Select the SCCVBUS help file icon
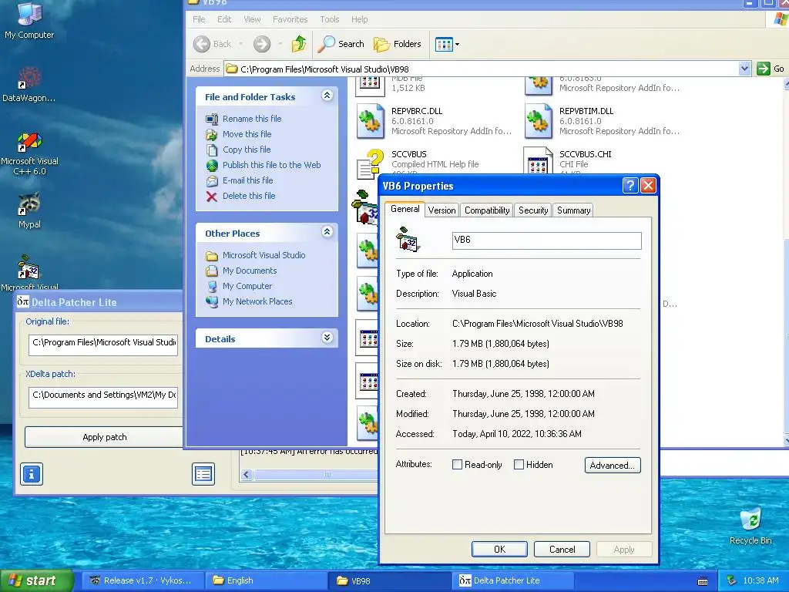This screenshot has height=592, width=789. [x=370, y=163]
